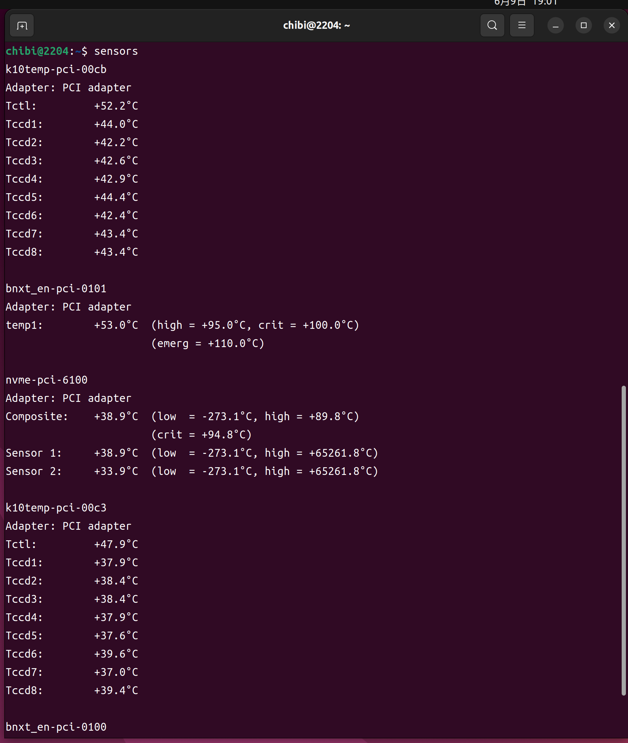Click the Sensor 2 label
628x743 pixels.
pos(33,471)
